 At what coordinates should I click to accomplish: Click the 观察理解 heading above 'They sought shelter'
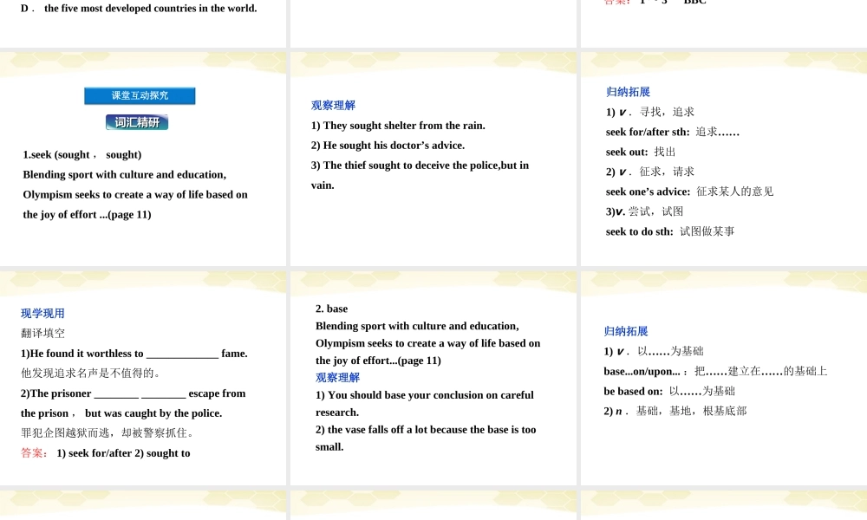coord(334,105)
